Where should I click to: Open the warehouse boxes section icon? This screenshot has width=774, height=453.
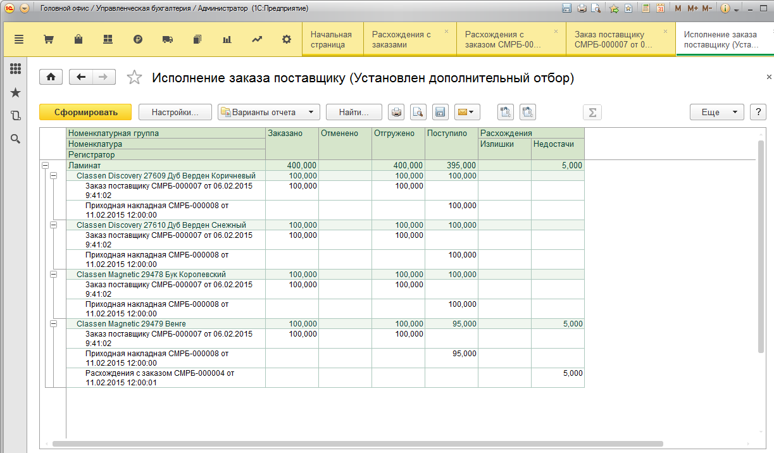pyautogui.click(x=108, y=39)
